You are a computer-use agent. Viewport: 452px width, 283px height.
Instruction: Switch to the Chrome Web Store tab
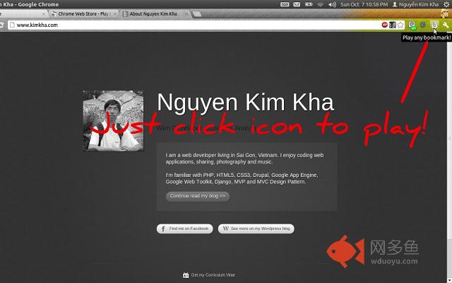[x=83, y=13]
